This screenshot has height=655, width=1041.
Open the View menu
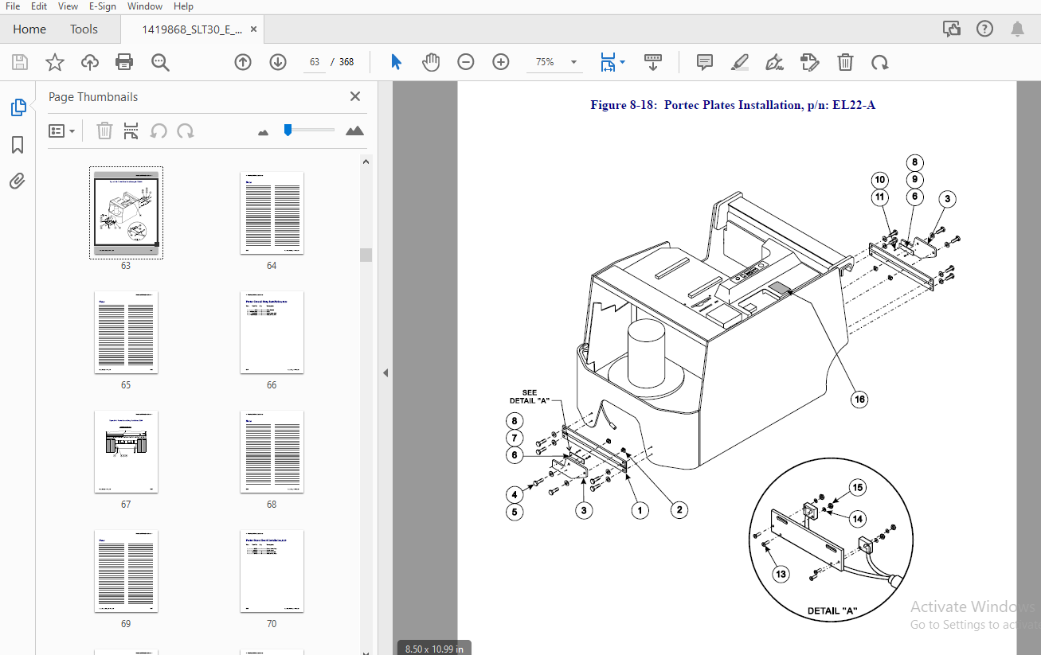pyautogui.click(x=68, y=6)
